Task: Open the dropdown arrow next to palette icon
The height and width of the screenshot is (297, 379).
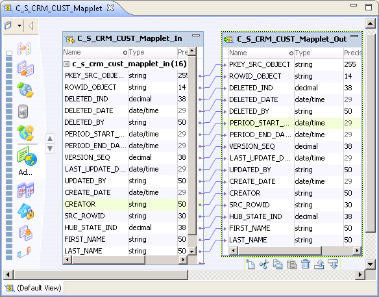Action: [19, 25]
